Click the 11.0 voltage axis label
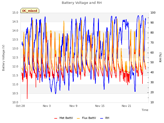The width and height of the screenshot is (164, 123). (x=15, y=84)
